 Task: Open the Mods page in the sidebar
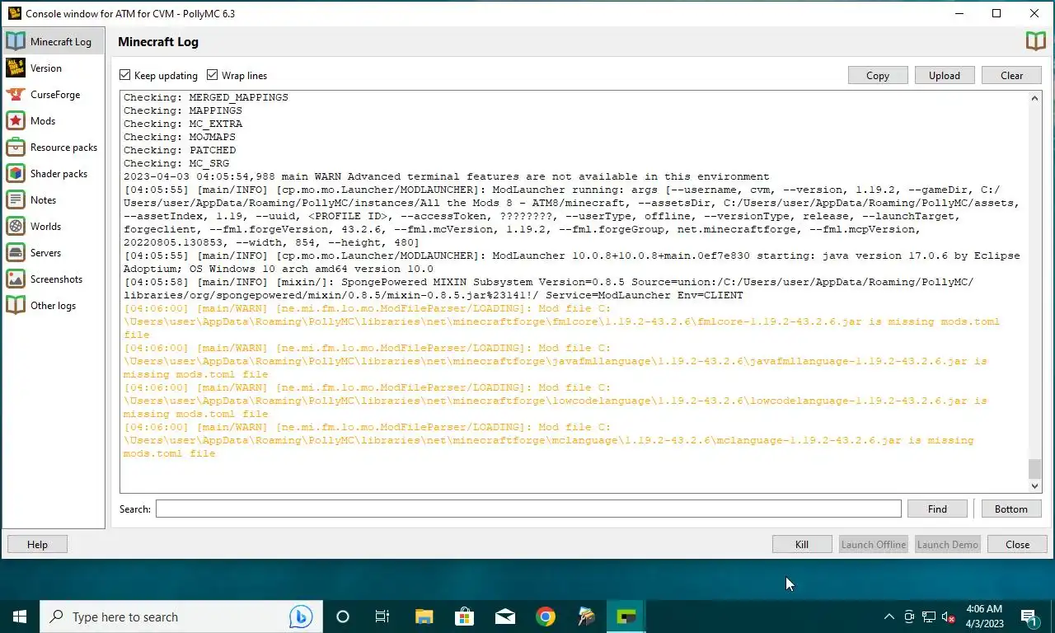click(54, 121)
